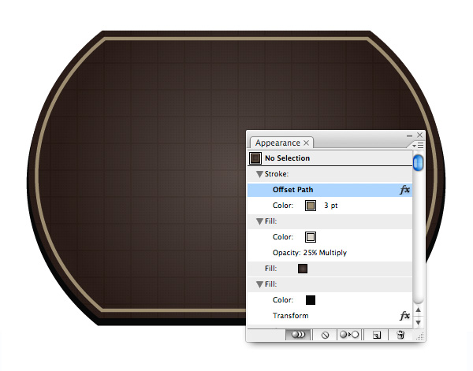Click the Reduce to Basic Appearance icon
Image resolution: width=473 pixels, height=371 pixels.
pos(348,334)
